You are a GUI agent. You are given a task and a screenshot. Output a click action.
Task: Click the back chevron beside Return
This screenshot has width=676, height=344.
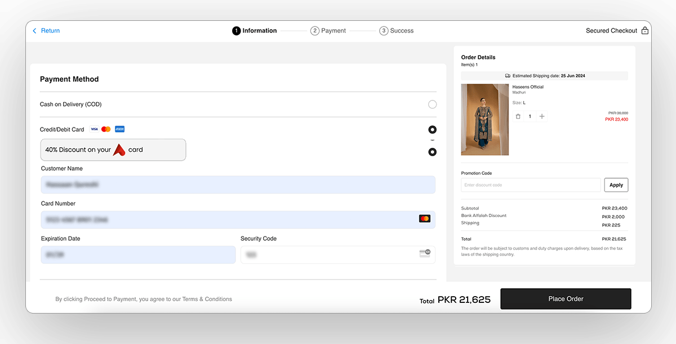(34, 30)
